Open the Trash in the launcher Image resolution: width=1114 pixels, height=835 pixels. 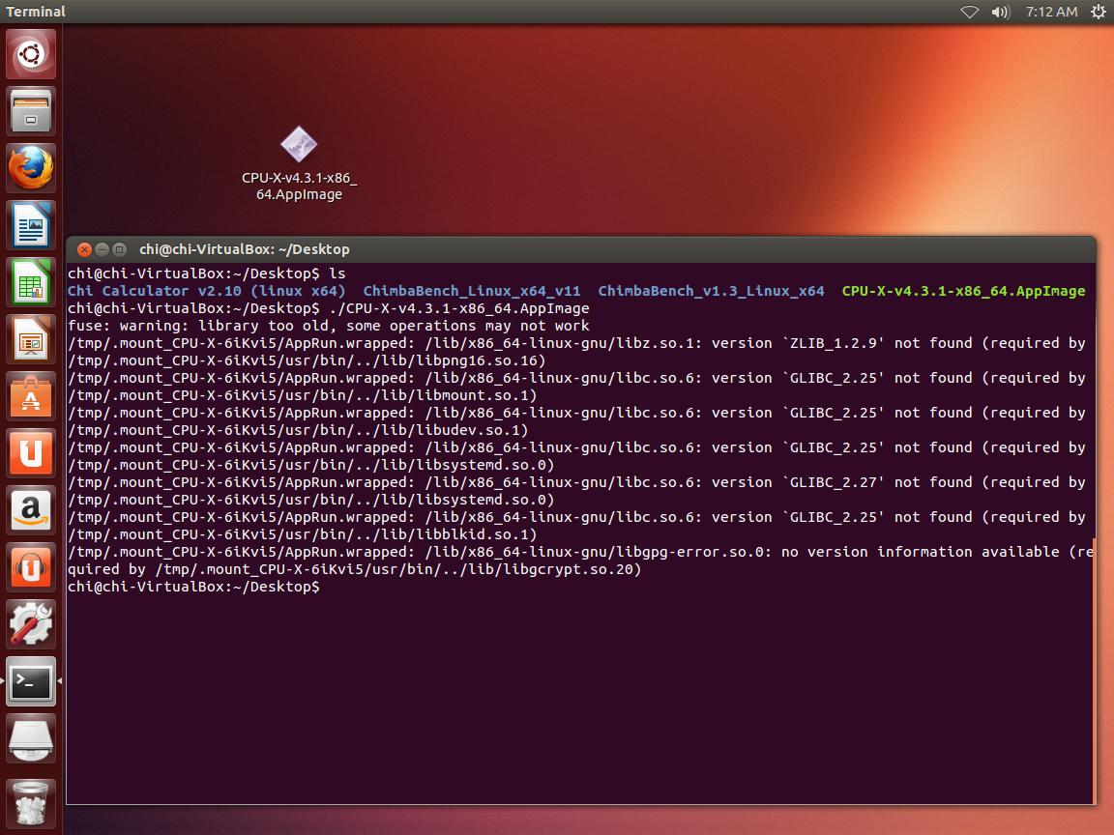click(31, 803)
